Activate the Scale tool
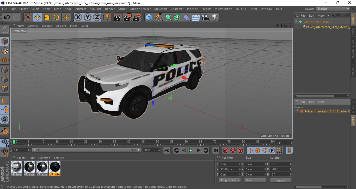The width and height of the screenshot is (356, 189). (x=47, y=17)
